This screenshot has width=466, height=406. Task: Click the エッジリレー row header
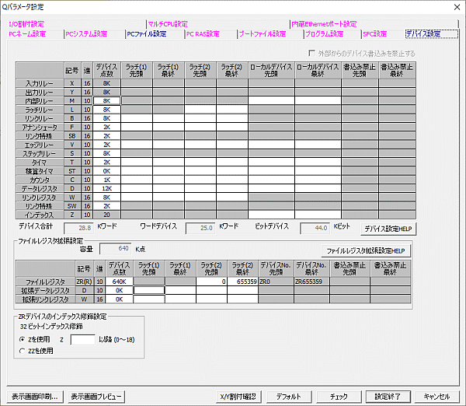pos(40,145)
